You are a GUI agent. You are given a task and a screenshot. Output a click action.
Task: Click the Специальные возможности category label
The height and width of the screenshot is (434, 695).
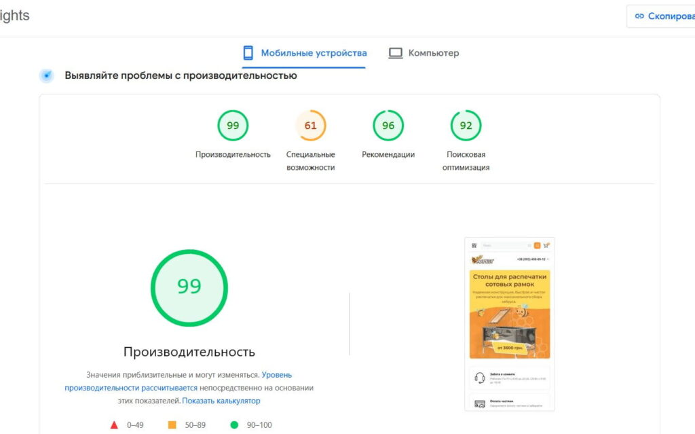(310, 160)
